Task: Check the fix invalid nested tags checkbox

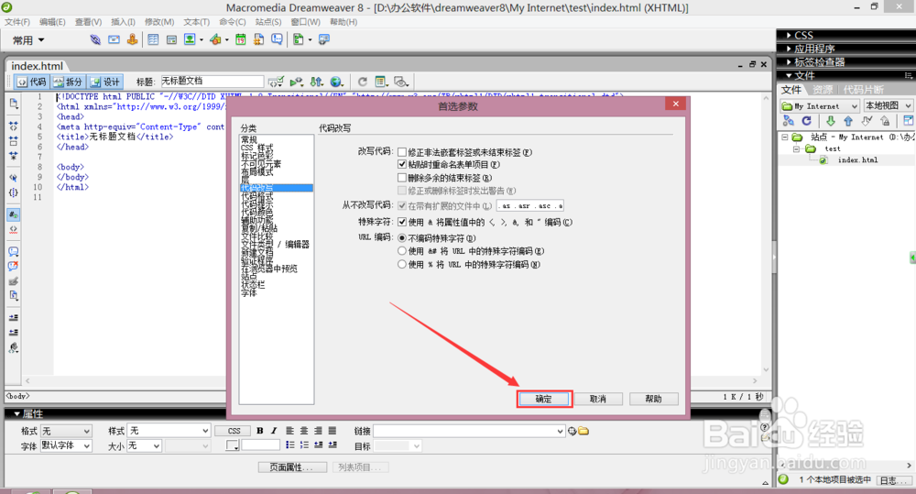Action: coord(402,152)
